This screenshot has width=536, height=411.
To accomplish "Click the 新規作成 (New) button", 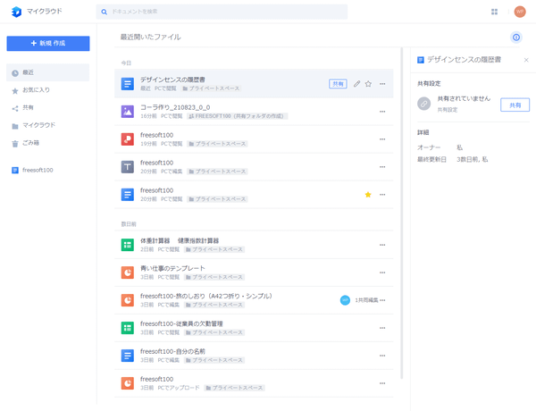I will pyautogui.click(x=47, y=43).
